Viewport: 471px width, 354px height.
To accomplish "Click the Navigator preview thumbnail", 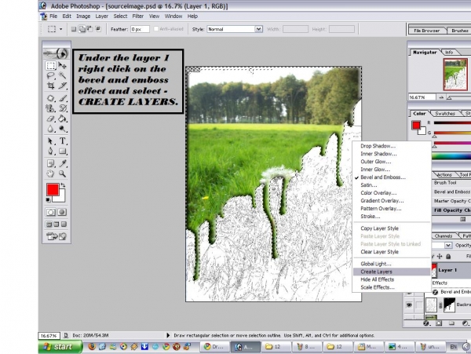I will pos(455,75).
